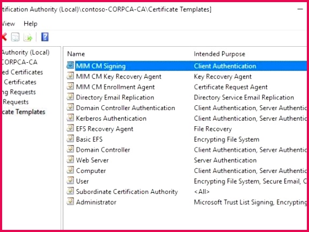Screen dimensions: 309x232
Task: Click the Kerberos Authentication template icon
Action: pos(70,118)
